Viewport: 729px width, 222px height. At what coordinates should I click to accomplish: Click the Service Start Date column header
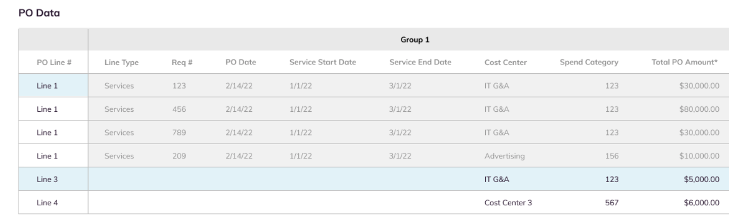(323, 63)
